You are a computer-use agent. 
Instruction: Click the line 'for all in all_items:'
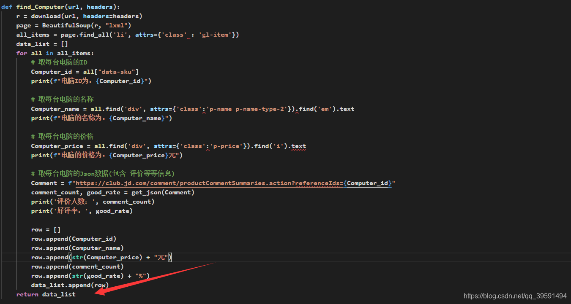coord(55,53)
